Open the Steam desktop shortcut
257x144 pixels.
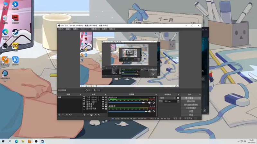15,34
